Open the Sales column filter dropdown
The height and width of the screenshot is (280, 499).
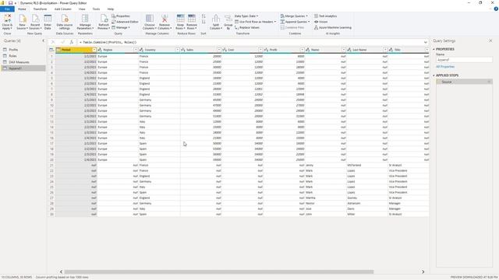click(219, 50)
